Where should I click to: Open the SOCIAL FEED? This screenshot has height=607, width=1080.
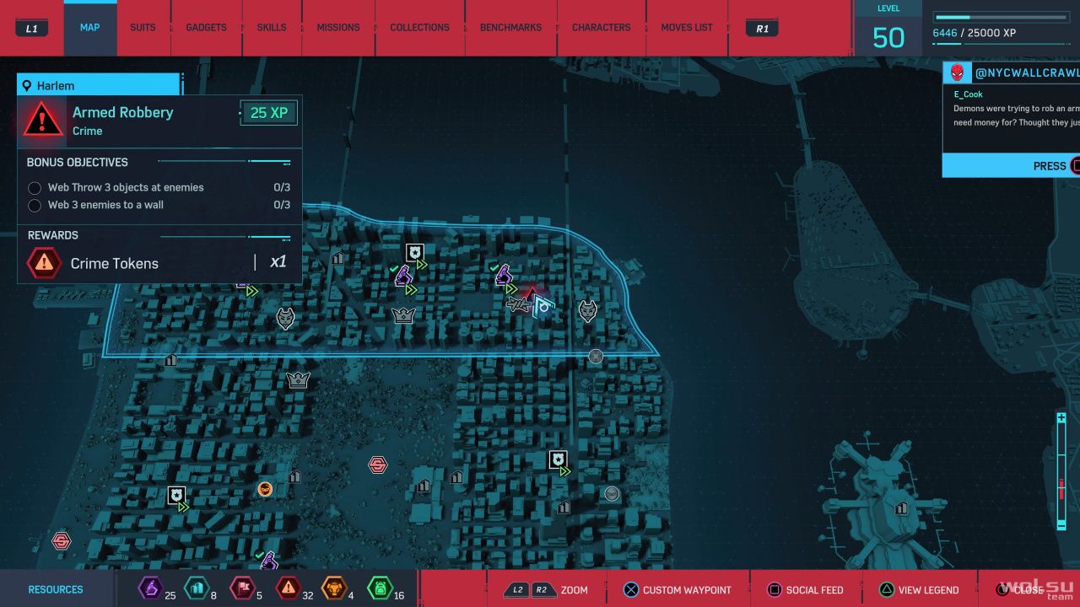coord(804,590)
